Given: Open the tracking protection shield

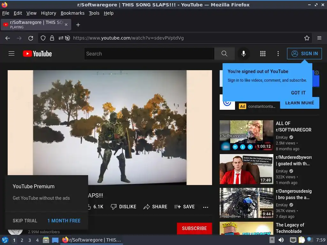Looking at the screenshot, I should click(43, 38).
